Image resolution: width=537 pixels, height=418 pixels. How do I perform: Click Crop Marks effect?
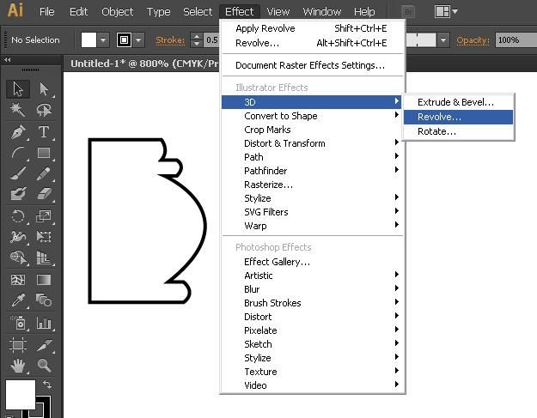313,130
